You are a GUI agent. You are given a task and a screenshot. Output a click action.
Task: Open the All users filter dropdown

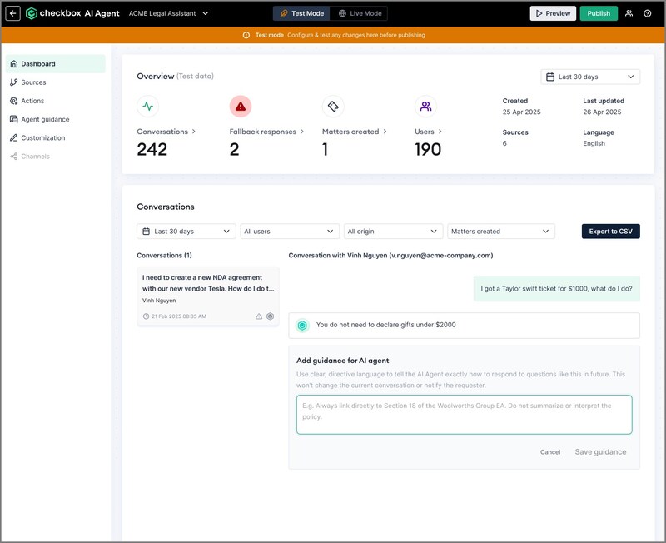tap(290, 232)
